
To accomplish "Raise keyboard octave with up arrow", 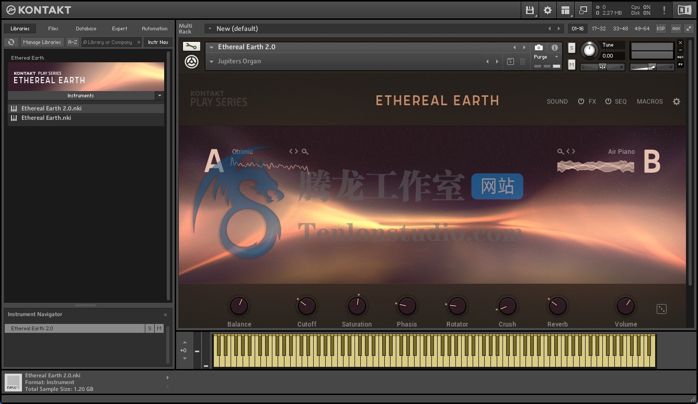I will (185, 343).
